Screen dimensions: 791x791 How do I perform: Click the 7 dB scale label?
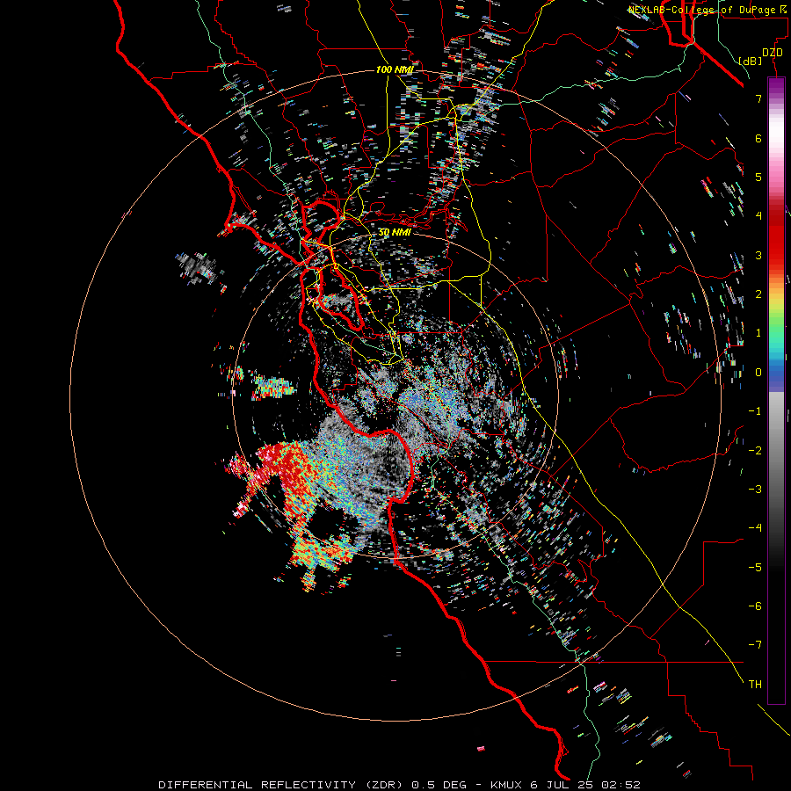click(x=758, y=98)
